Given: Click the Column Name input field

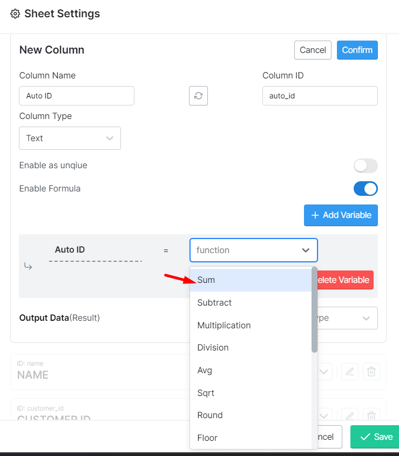Looking at the screenshot, I should pos(77,96).
